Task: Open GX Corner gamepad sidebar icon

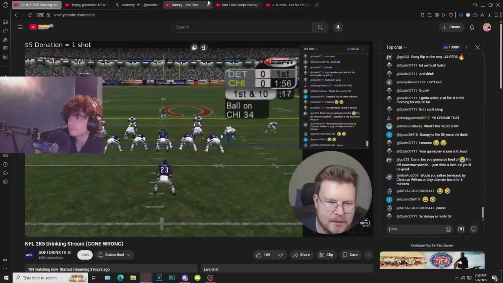Action: coord(5,22)
